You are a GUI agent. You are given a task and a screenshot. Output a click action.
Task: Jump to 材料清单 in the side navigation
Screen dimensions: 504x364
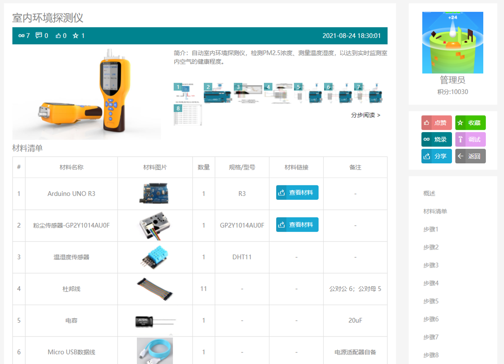click(x=435, y=211)
